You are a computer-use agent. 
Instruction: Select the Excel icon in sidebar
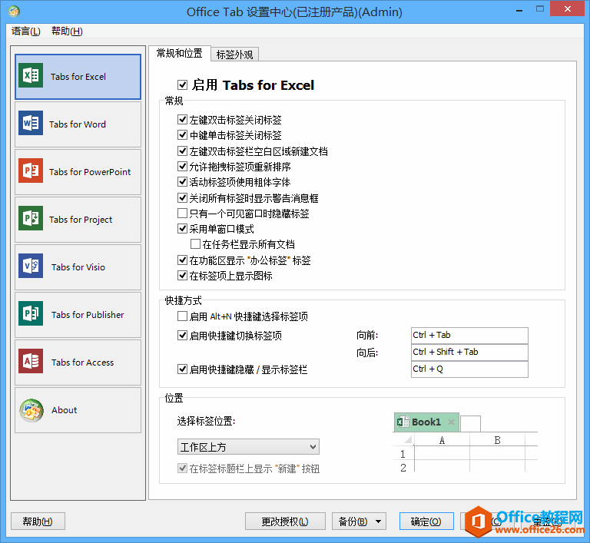click(x=31, y=75)
